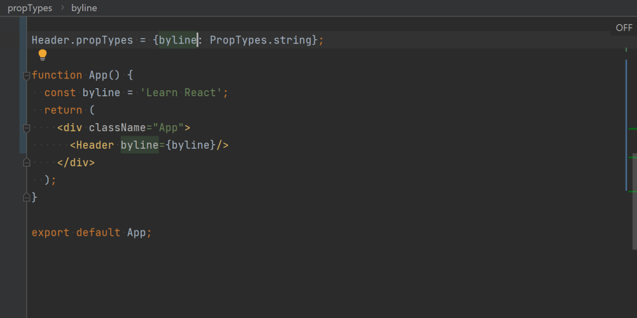Click the green stripe mark near the Header line
This screenshot has height=318, width=637.
tap(632, 157)
